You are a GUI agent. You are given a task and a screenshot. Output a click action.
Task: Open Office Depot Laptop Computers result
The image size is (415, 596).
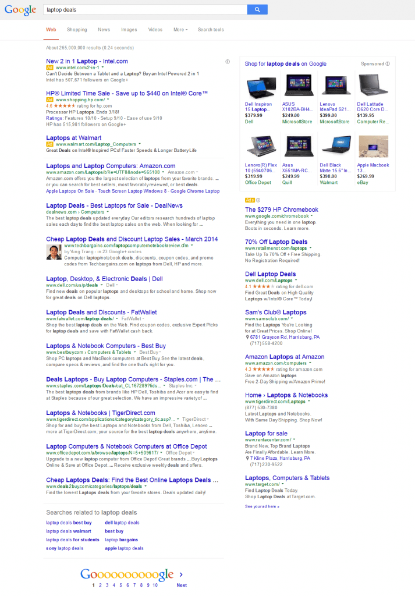pos(126,446)
